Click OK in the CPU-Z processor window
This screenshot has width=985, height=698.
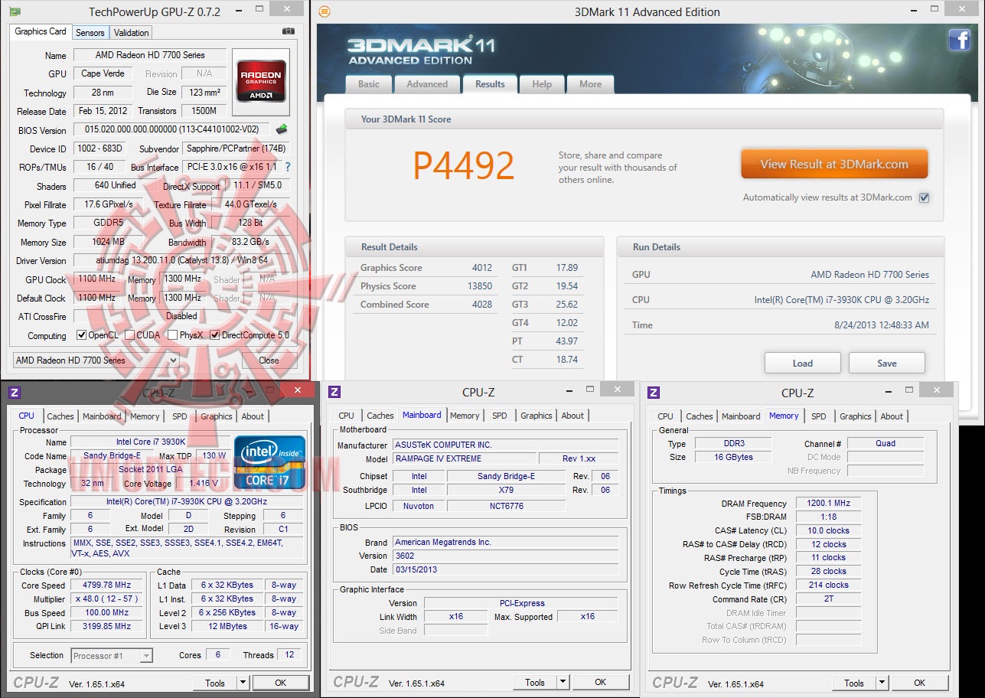click(280, 683)
